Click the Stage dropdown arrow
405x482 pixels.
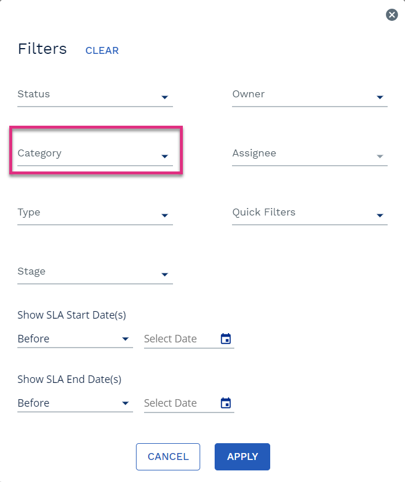pyautogui.click(x=165, y=274)
